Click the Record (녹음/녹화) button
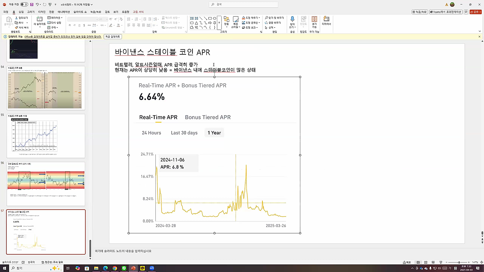This screenshot has width=484, height=272. 420,12
